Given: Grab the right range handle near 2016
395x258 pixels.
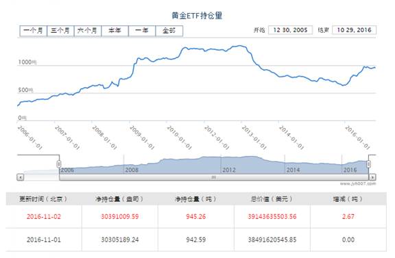Looking at the screenshot, I should [x=368, y=164].
